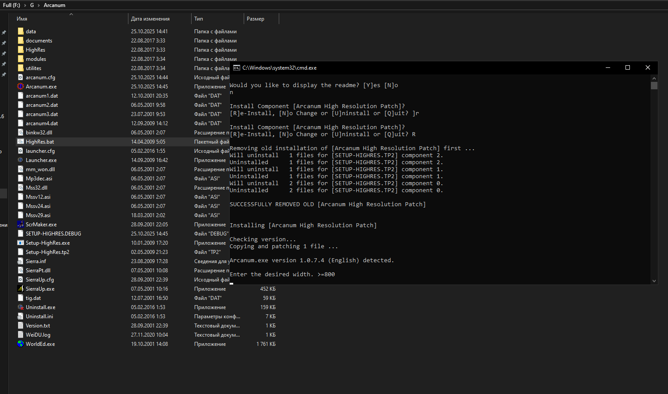
Task: Close the cmd.exe window
Action: (648, 67)
